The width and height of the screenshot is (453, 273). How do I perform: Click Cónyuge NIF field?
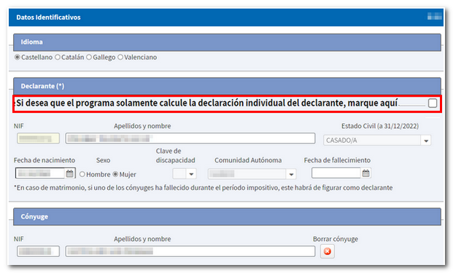click(x=38, y=251)
